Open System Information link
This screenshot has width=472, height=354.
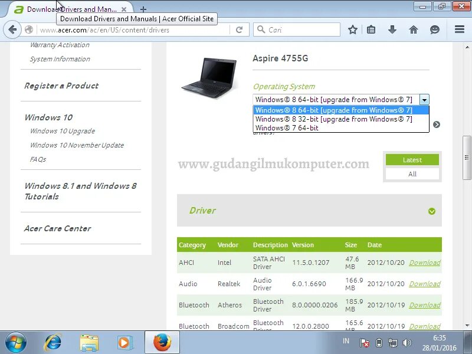pyautogui.click(x=60, y=59)
